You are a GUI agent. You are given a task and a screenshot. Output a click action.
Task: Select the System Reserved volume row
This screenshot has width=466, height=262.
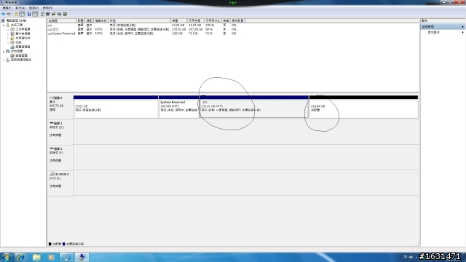pyautogui.click(x=143, y=33)
